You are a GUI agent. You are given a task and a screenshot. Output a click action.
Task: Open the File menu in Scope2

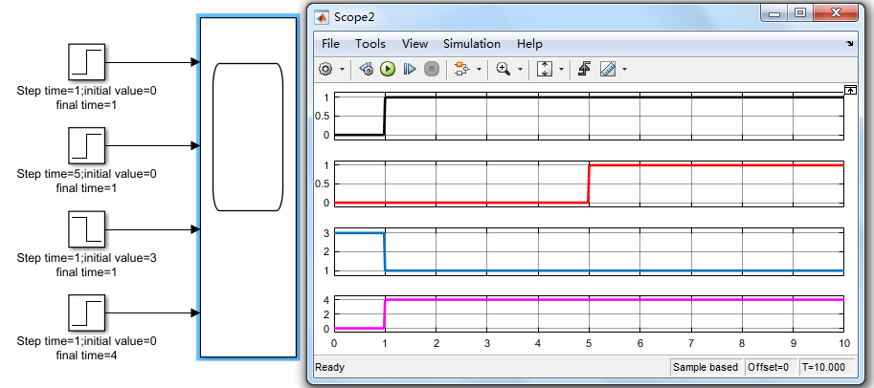[x=330, y=43]
